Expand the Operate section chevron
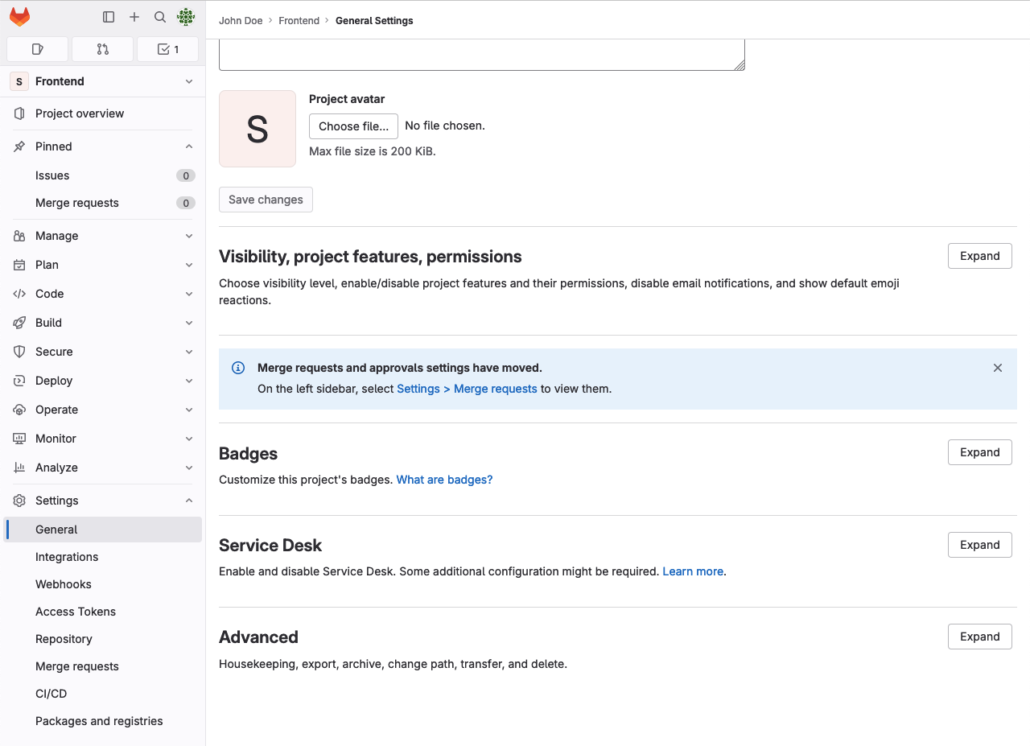1030x746 pixels. point(189,410)
